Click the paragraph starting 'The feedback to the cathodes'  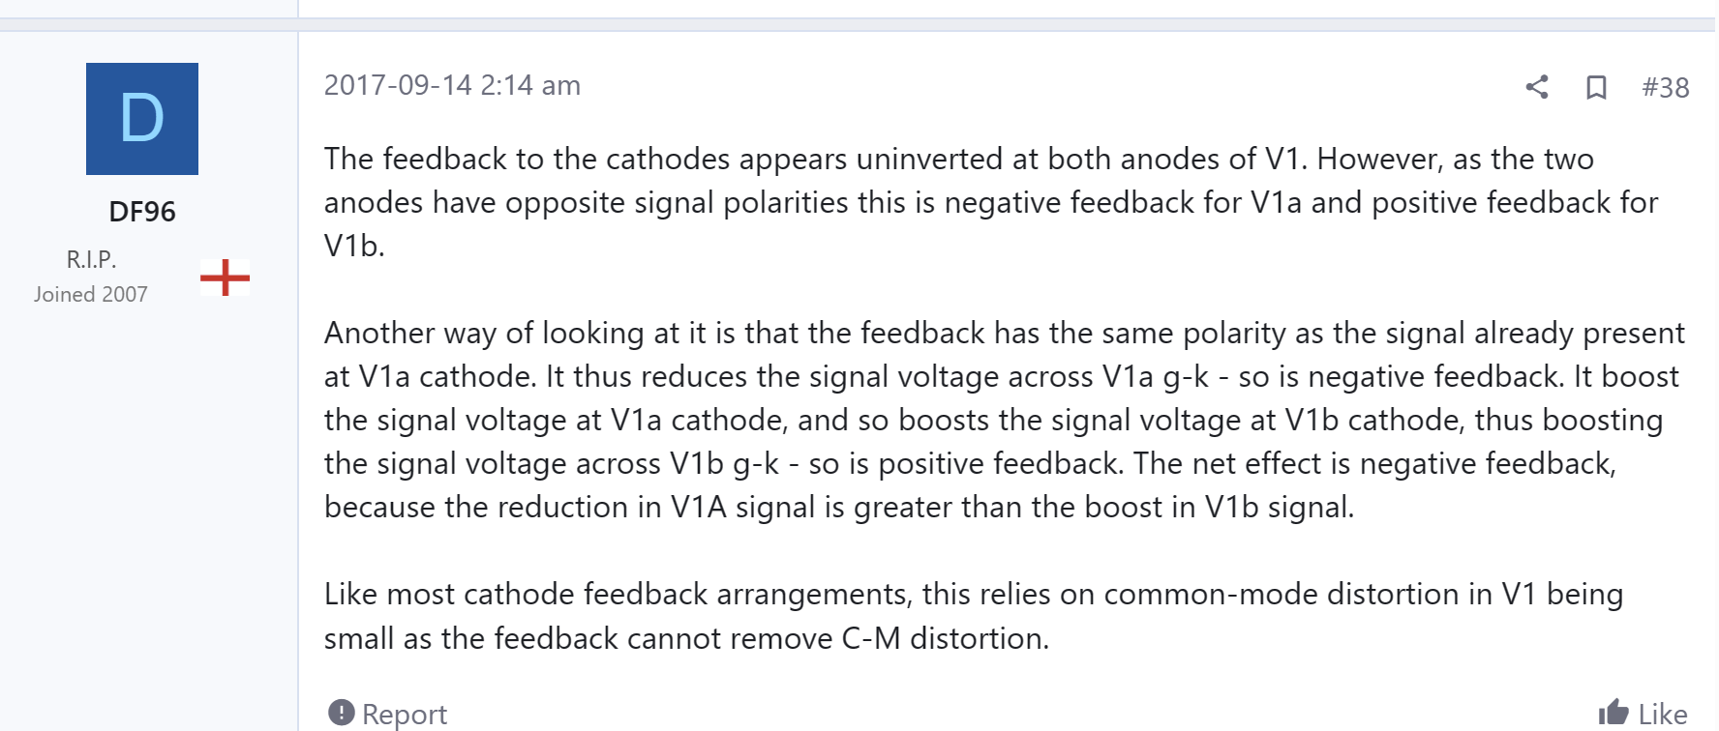[991, 202]
